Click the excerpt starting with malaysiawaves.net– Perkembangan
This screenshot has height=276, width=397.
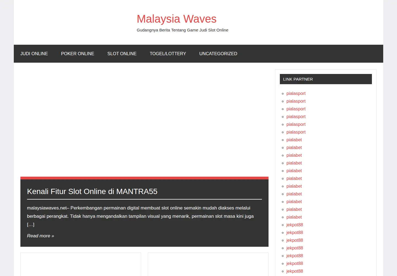point(140,216)
